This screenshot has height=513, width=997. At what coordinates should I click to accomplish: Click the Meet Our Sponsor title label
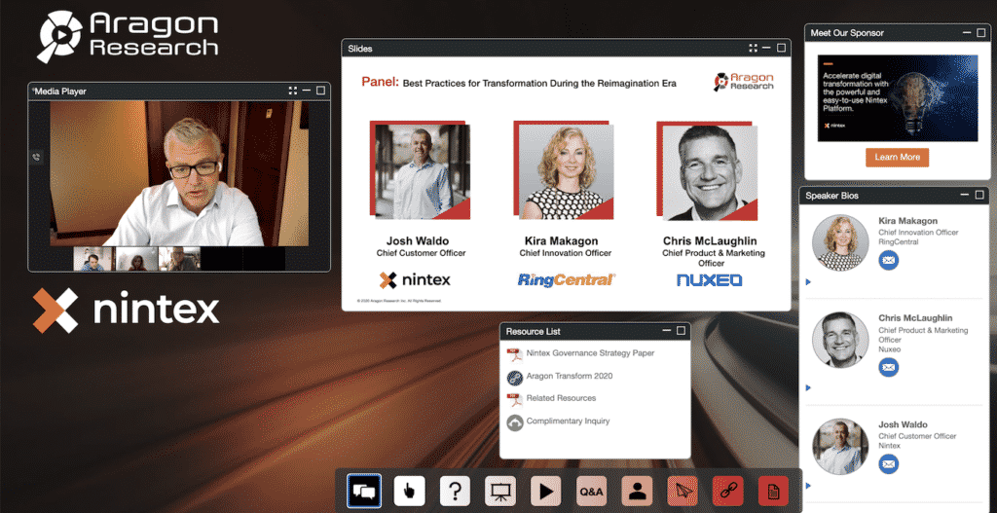[x=847, y=33]
